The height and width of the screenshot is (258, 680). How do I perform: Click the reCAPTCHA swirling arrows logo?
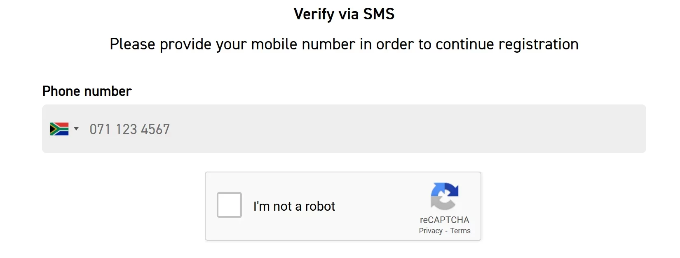444,196
